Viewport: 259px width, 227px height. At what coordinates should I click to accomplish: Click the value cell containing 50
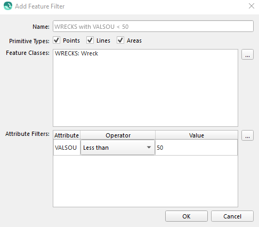click(x=196, y=148)
